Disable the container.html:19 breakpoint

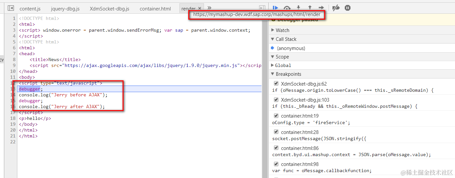[276, 116]
